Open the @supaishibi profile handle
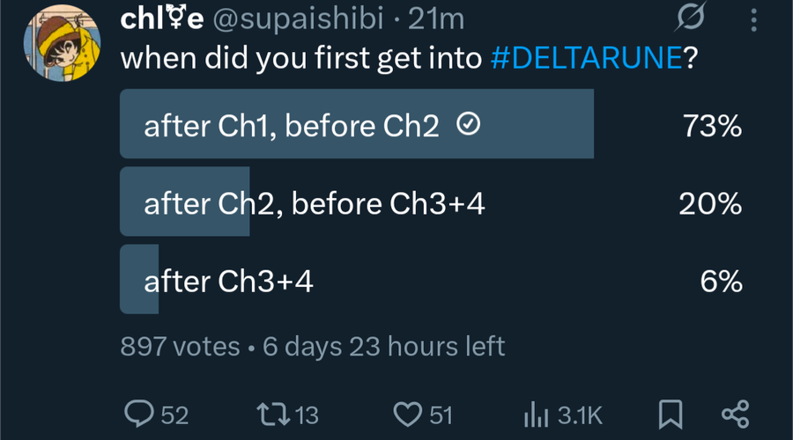793x440 pixels. (298, 19)
